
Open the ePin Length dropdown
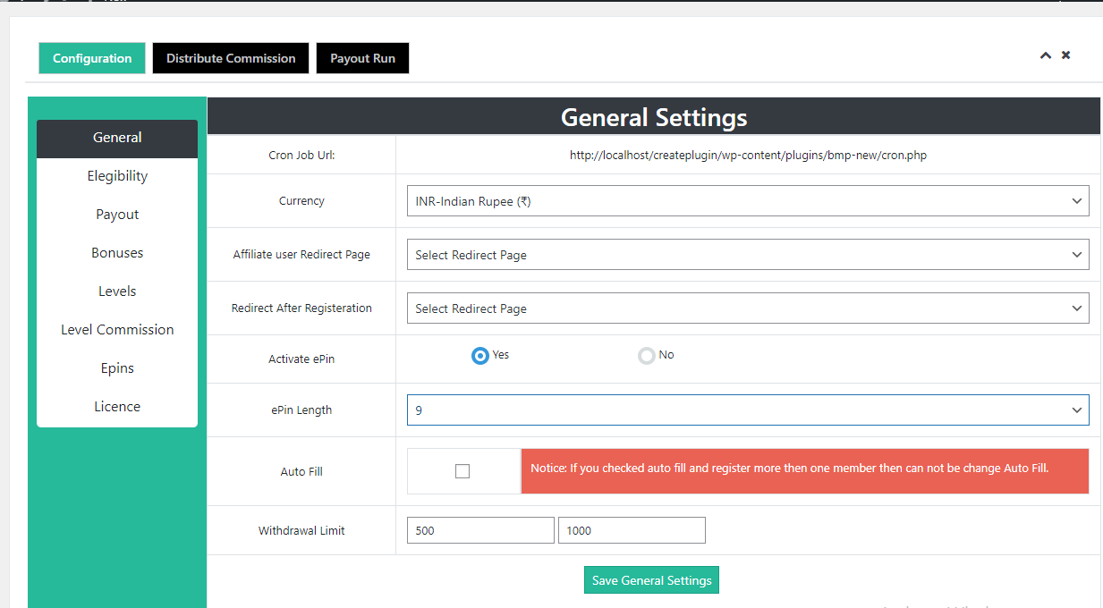click(747, 410)
